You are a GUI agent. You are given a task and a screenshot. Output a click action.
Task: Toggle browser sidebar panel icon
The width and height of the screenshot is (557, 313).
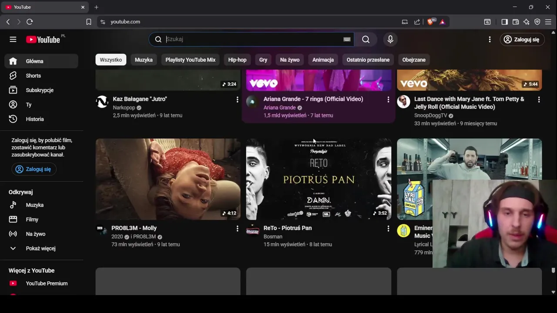click(504, 22)
